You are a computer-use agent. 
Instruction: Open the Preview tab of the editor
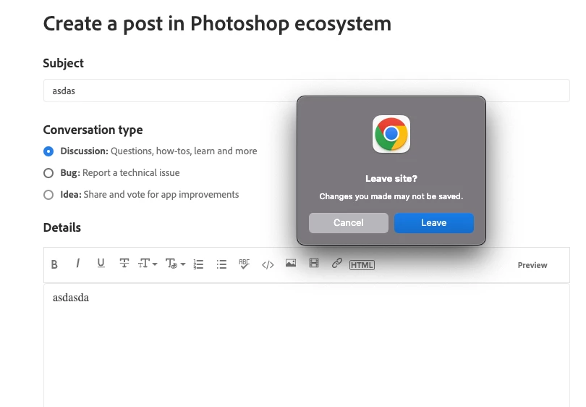pyautogui.click(x=532, y=265)
